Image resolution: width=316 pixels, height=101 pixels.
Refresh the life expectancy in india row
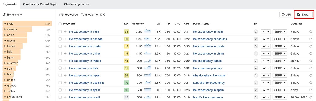pyautogui.click(x=311, y=32)
